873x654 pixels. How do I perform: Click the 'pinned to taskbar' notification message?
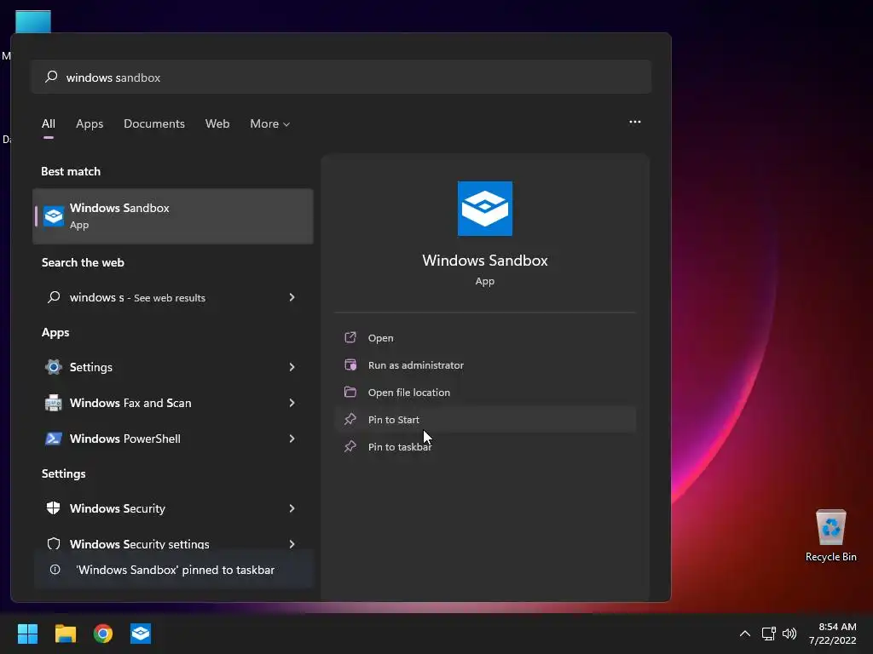click(175, 570)
